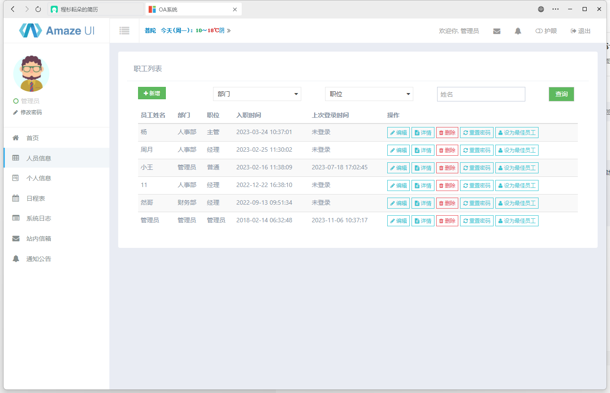This screenshot has width=610, height=393.
Task: Reset password for 小王
Action: click(477, 168)
